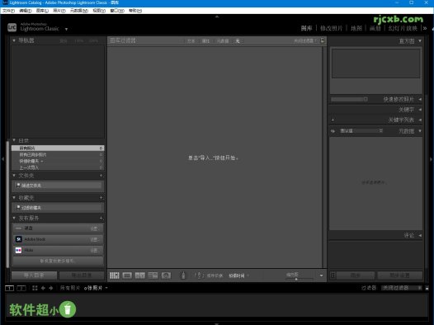
Task: Click the 导入 (Import) button at bottom left
Action: click(x=34, y=276)
